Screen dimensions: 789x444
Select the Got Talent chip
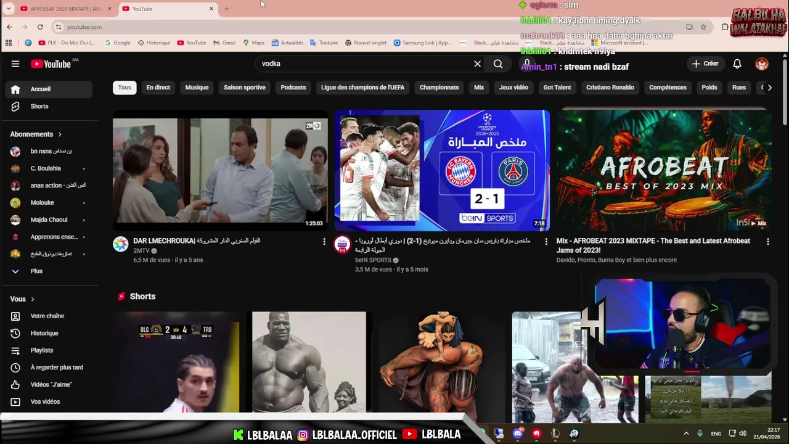(557, 88)
